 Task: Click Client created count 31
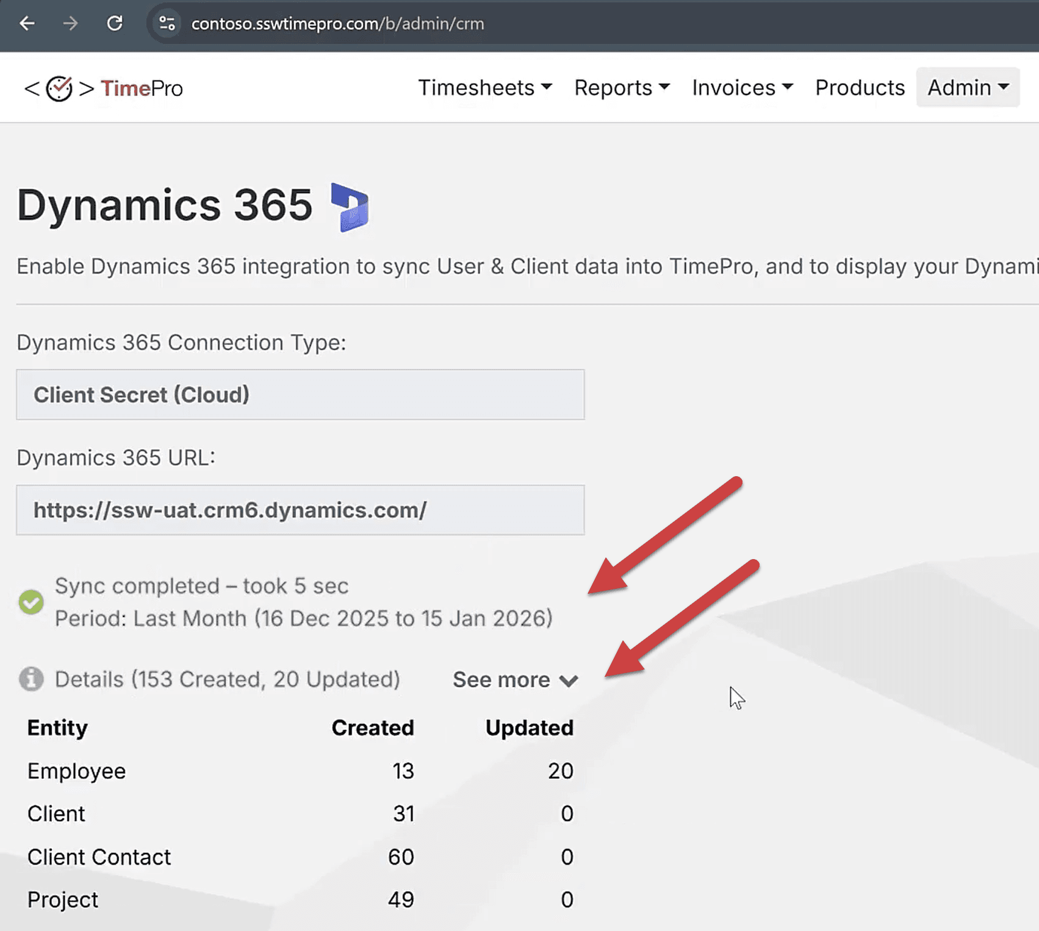tap(403, 814)
